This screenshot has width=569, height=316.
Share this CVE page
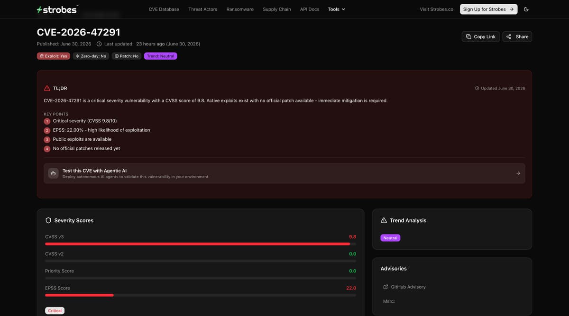517,36
